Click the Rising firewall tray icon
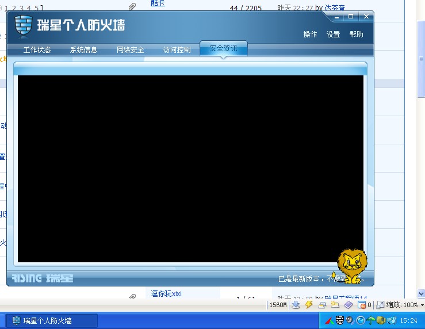The width and height of the screenshot is (425, 329). (x=340, y=320)
